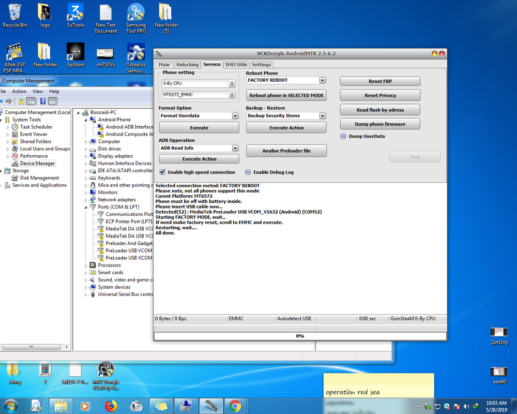Click the volume speaker tray icon
This screenshot has width=517, height=414.
pos(466,406)
